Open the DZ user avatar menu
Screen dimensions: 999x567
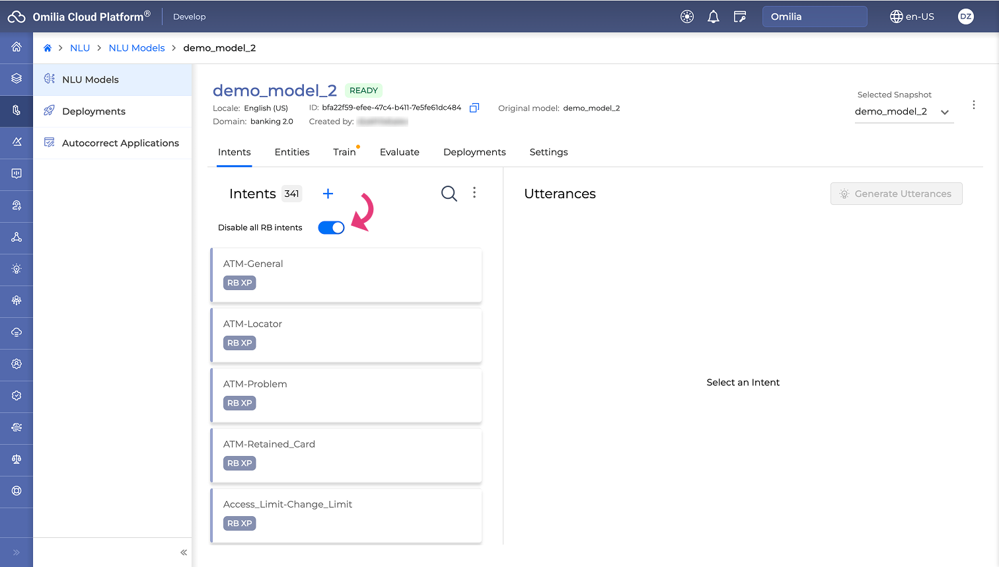coord(965,17)
